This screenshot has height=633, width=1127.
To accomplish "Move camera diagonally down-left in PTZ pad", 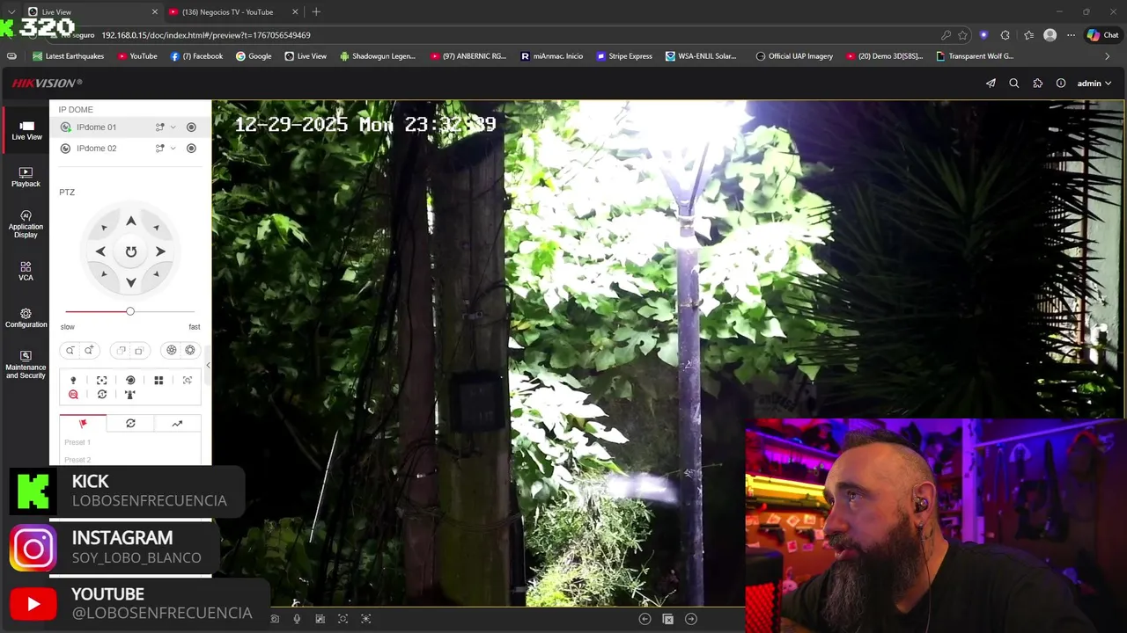I will click(x=104, y=274).
